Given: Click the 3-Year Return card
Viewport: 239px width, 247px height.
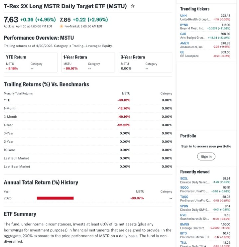Looking at the screenshot, I should (145, 62).
